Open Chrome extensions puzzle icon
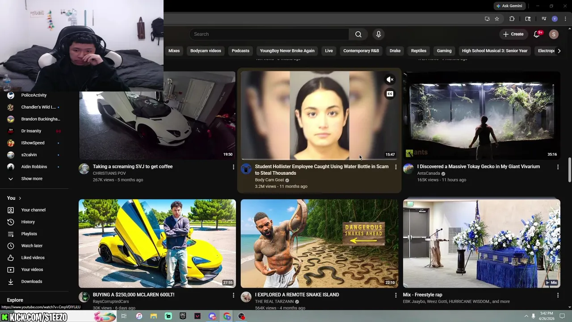 (x=512, y=19)
